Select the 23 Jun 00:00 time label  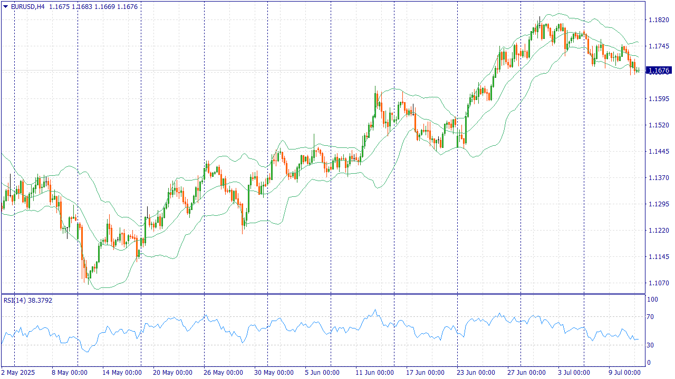476,372
